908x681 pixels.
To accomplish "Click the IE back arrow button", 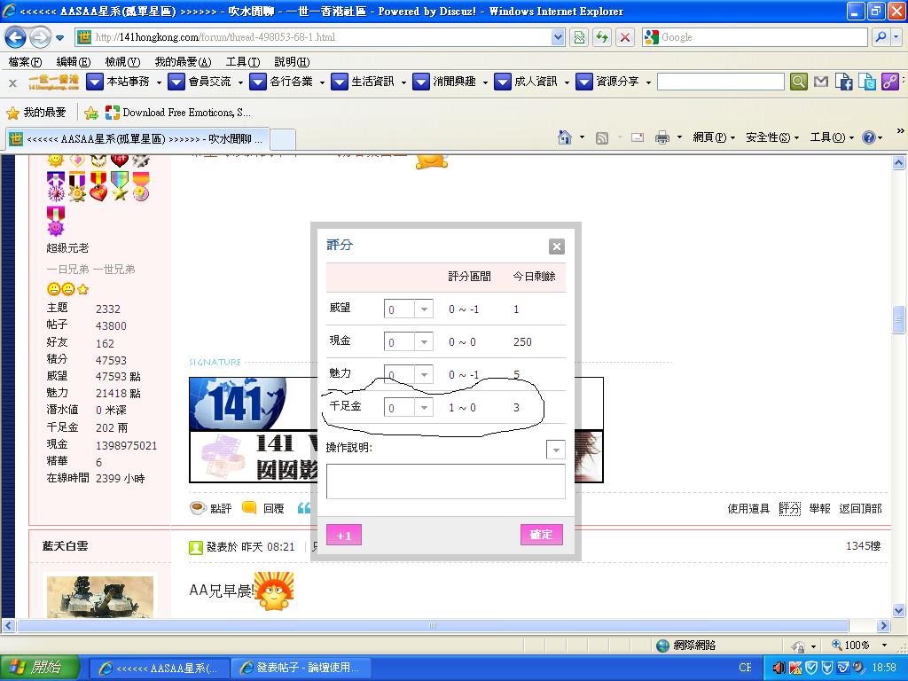I will (16, 37).
